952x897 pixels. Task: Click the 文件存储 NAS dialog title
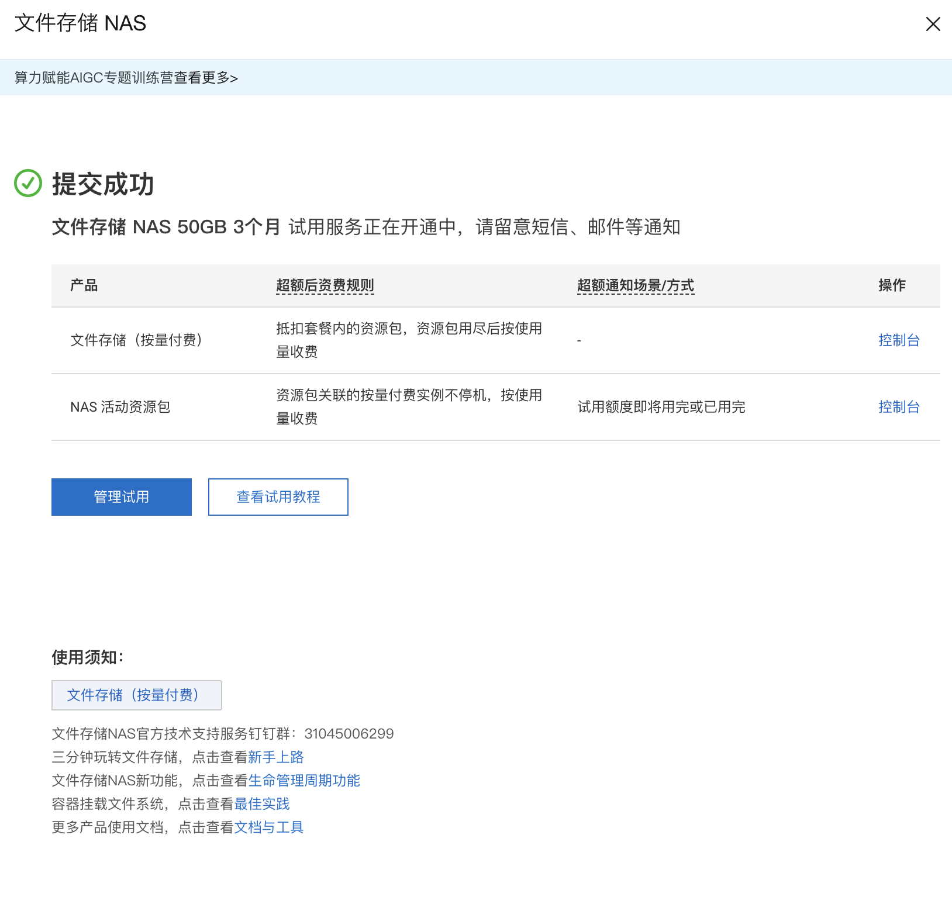click(x=80, y=23)
